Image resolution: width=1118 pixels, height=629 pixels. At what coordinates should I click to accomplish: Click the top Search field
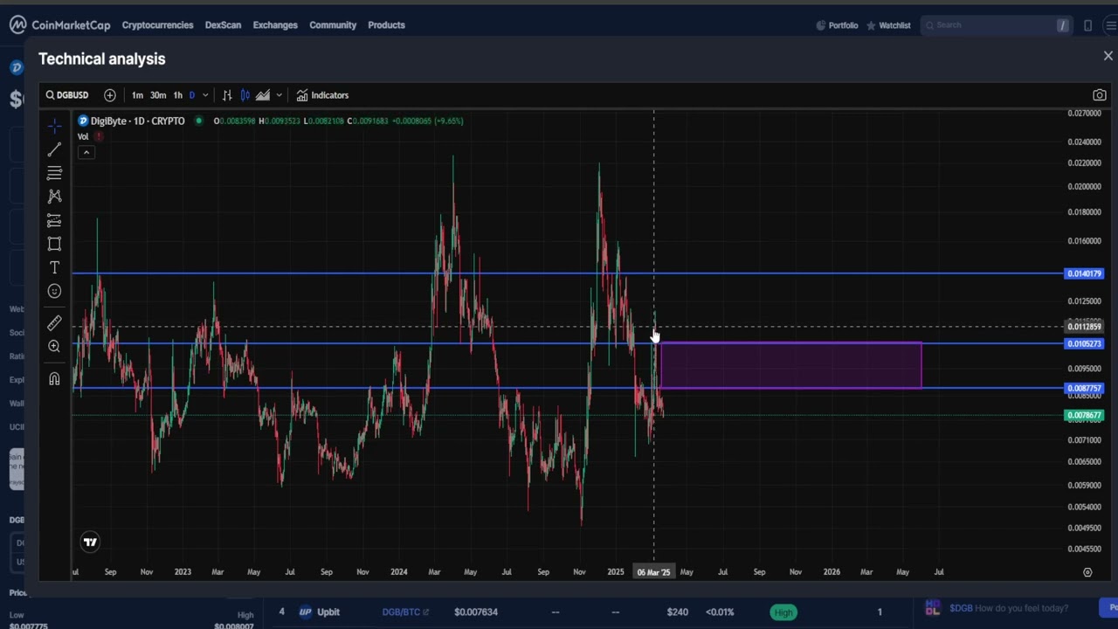[x=996, y=25]
